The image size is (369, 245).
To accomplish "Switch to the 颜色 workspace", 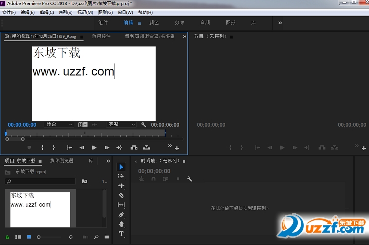I will (154, 23).
